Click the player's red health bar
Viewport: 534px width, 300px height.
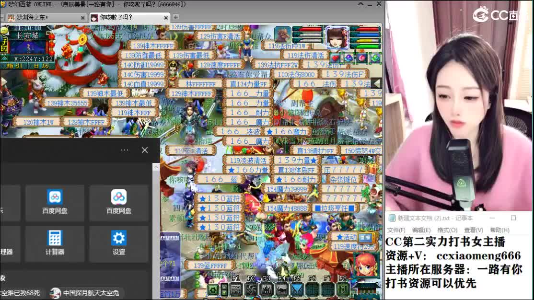click(365, 29)
